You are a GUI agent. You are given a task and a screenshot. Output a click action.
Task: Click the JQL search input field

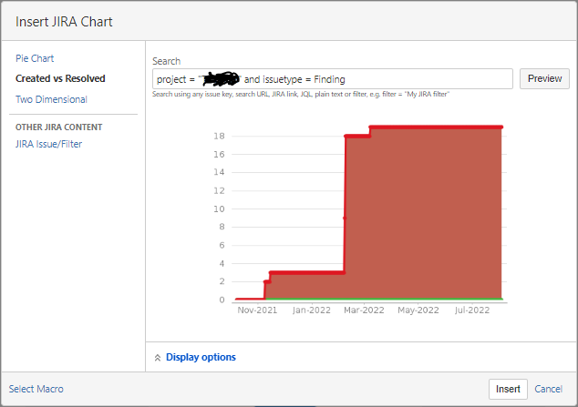[333, 78]
